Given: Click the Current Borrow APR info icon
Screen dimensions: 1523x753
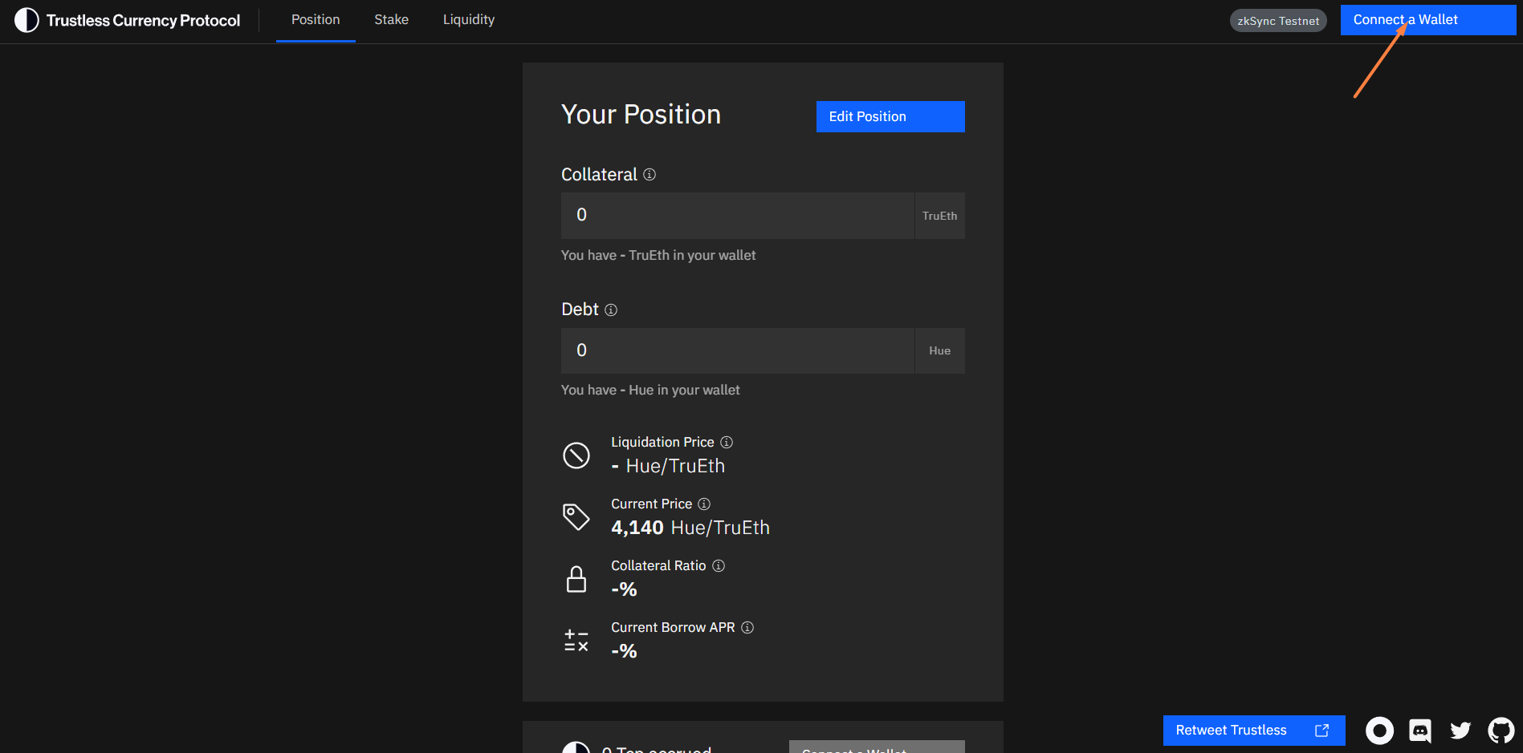Looking at the screenshot, I should (747, 627).
